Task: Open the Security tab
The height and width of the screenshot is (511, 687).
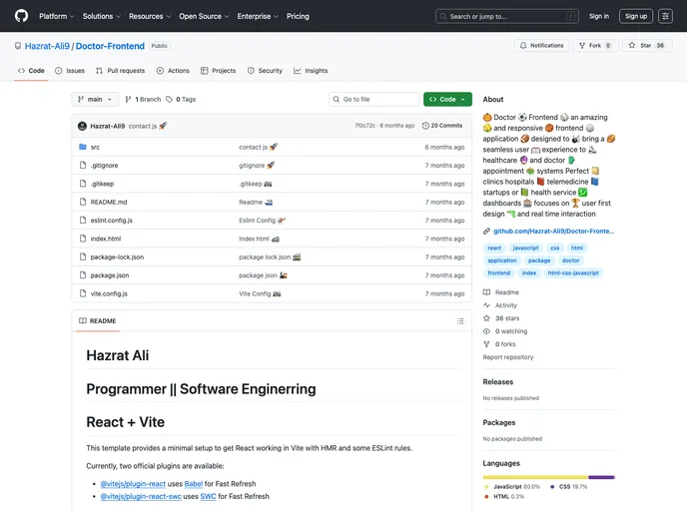Action: (265, 71)
